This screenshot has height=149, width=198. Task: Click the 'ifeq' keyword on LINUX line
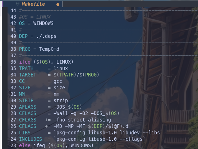[x=25, y=62]
